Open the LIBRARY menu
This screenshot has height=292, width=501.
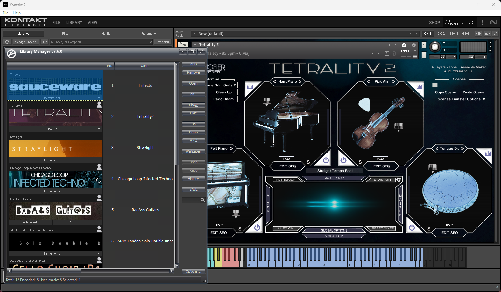[x=74, y=23]
